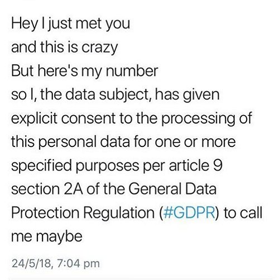This screenshot has height=280, width=279.
Task: Click the words 'to call' after the hashtag
Action: pyautogui.click(x=243, y=212)
